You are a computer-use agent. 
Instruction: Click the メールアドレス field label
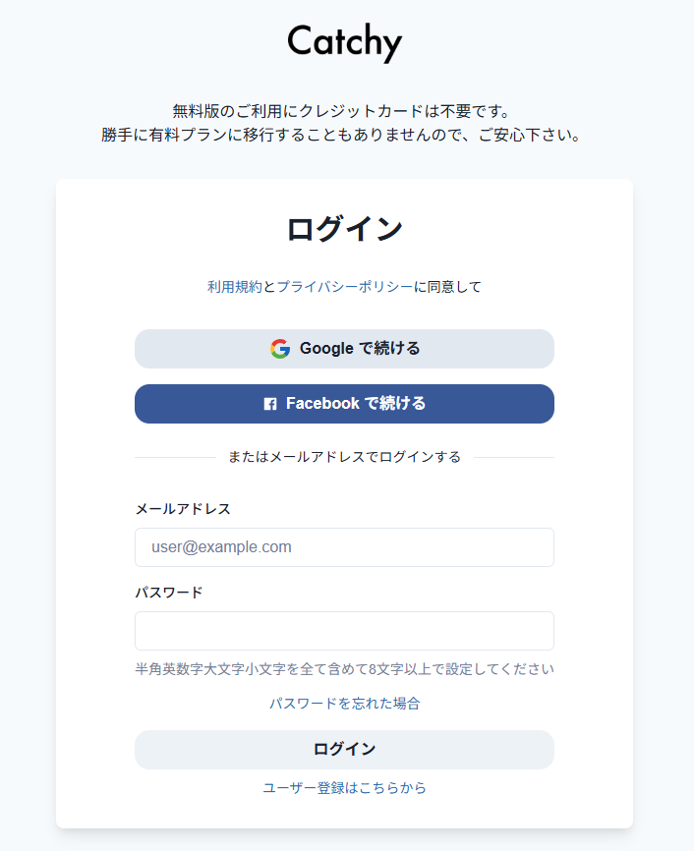(183, 509)
